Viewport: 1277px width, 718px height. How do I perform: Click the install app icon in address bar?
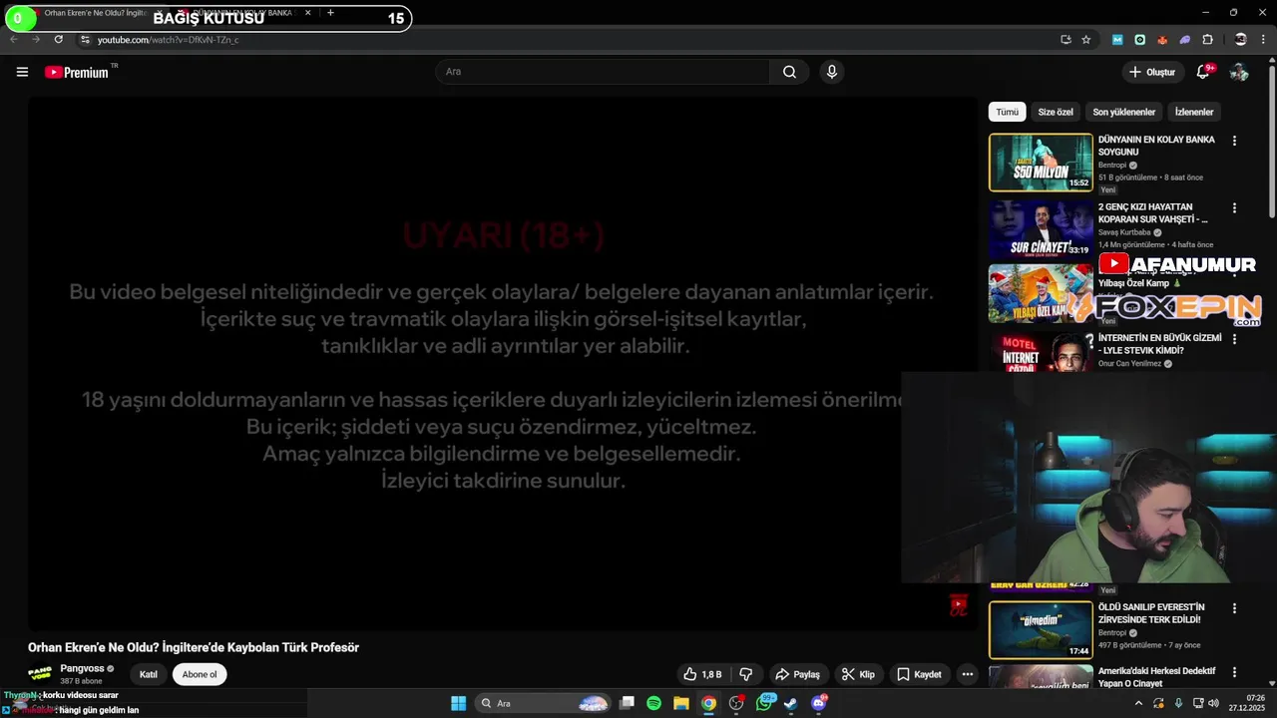point(1065,40)
